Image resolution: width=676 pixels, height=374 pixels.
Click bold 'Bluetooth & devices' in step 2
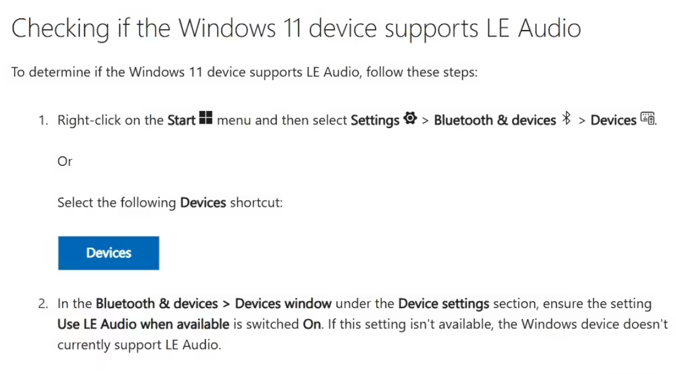click(157, 304)
